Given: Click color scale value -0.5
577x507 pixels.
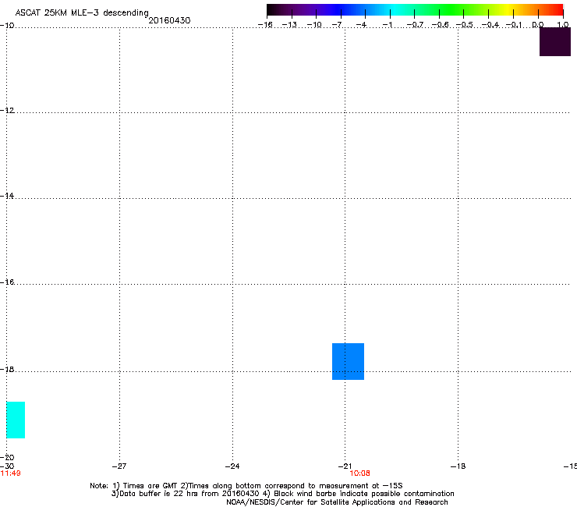Looking at the screenshot, I should tap(465, 25).
